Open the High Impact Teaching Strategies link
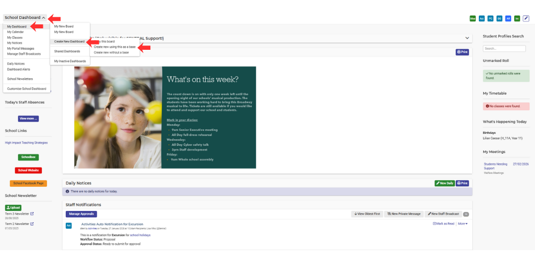 pos(26,143)
